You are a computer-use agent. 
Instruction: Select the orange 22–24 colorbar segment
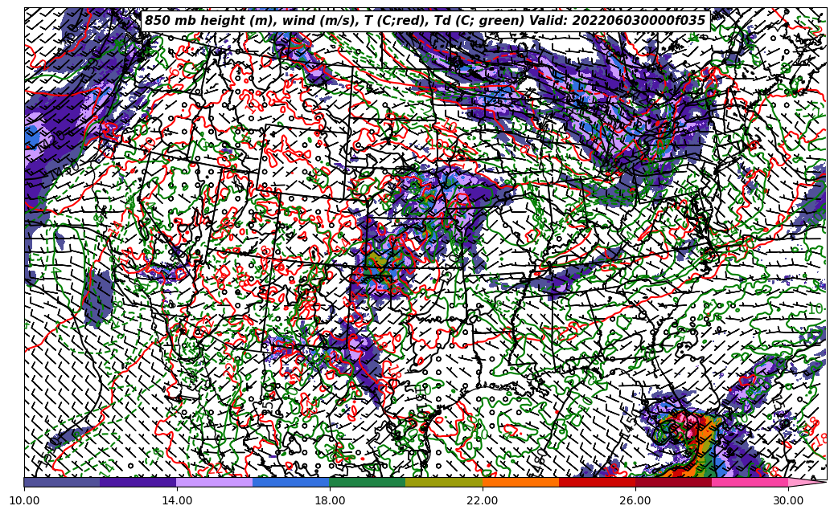tap(520, 483)
